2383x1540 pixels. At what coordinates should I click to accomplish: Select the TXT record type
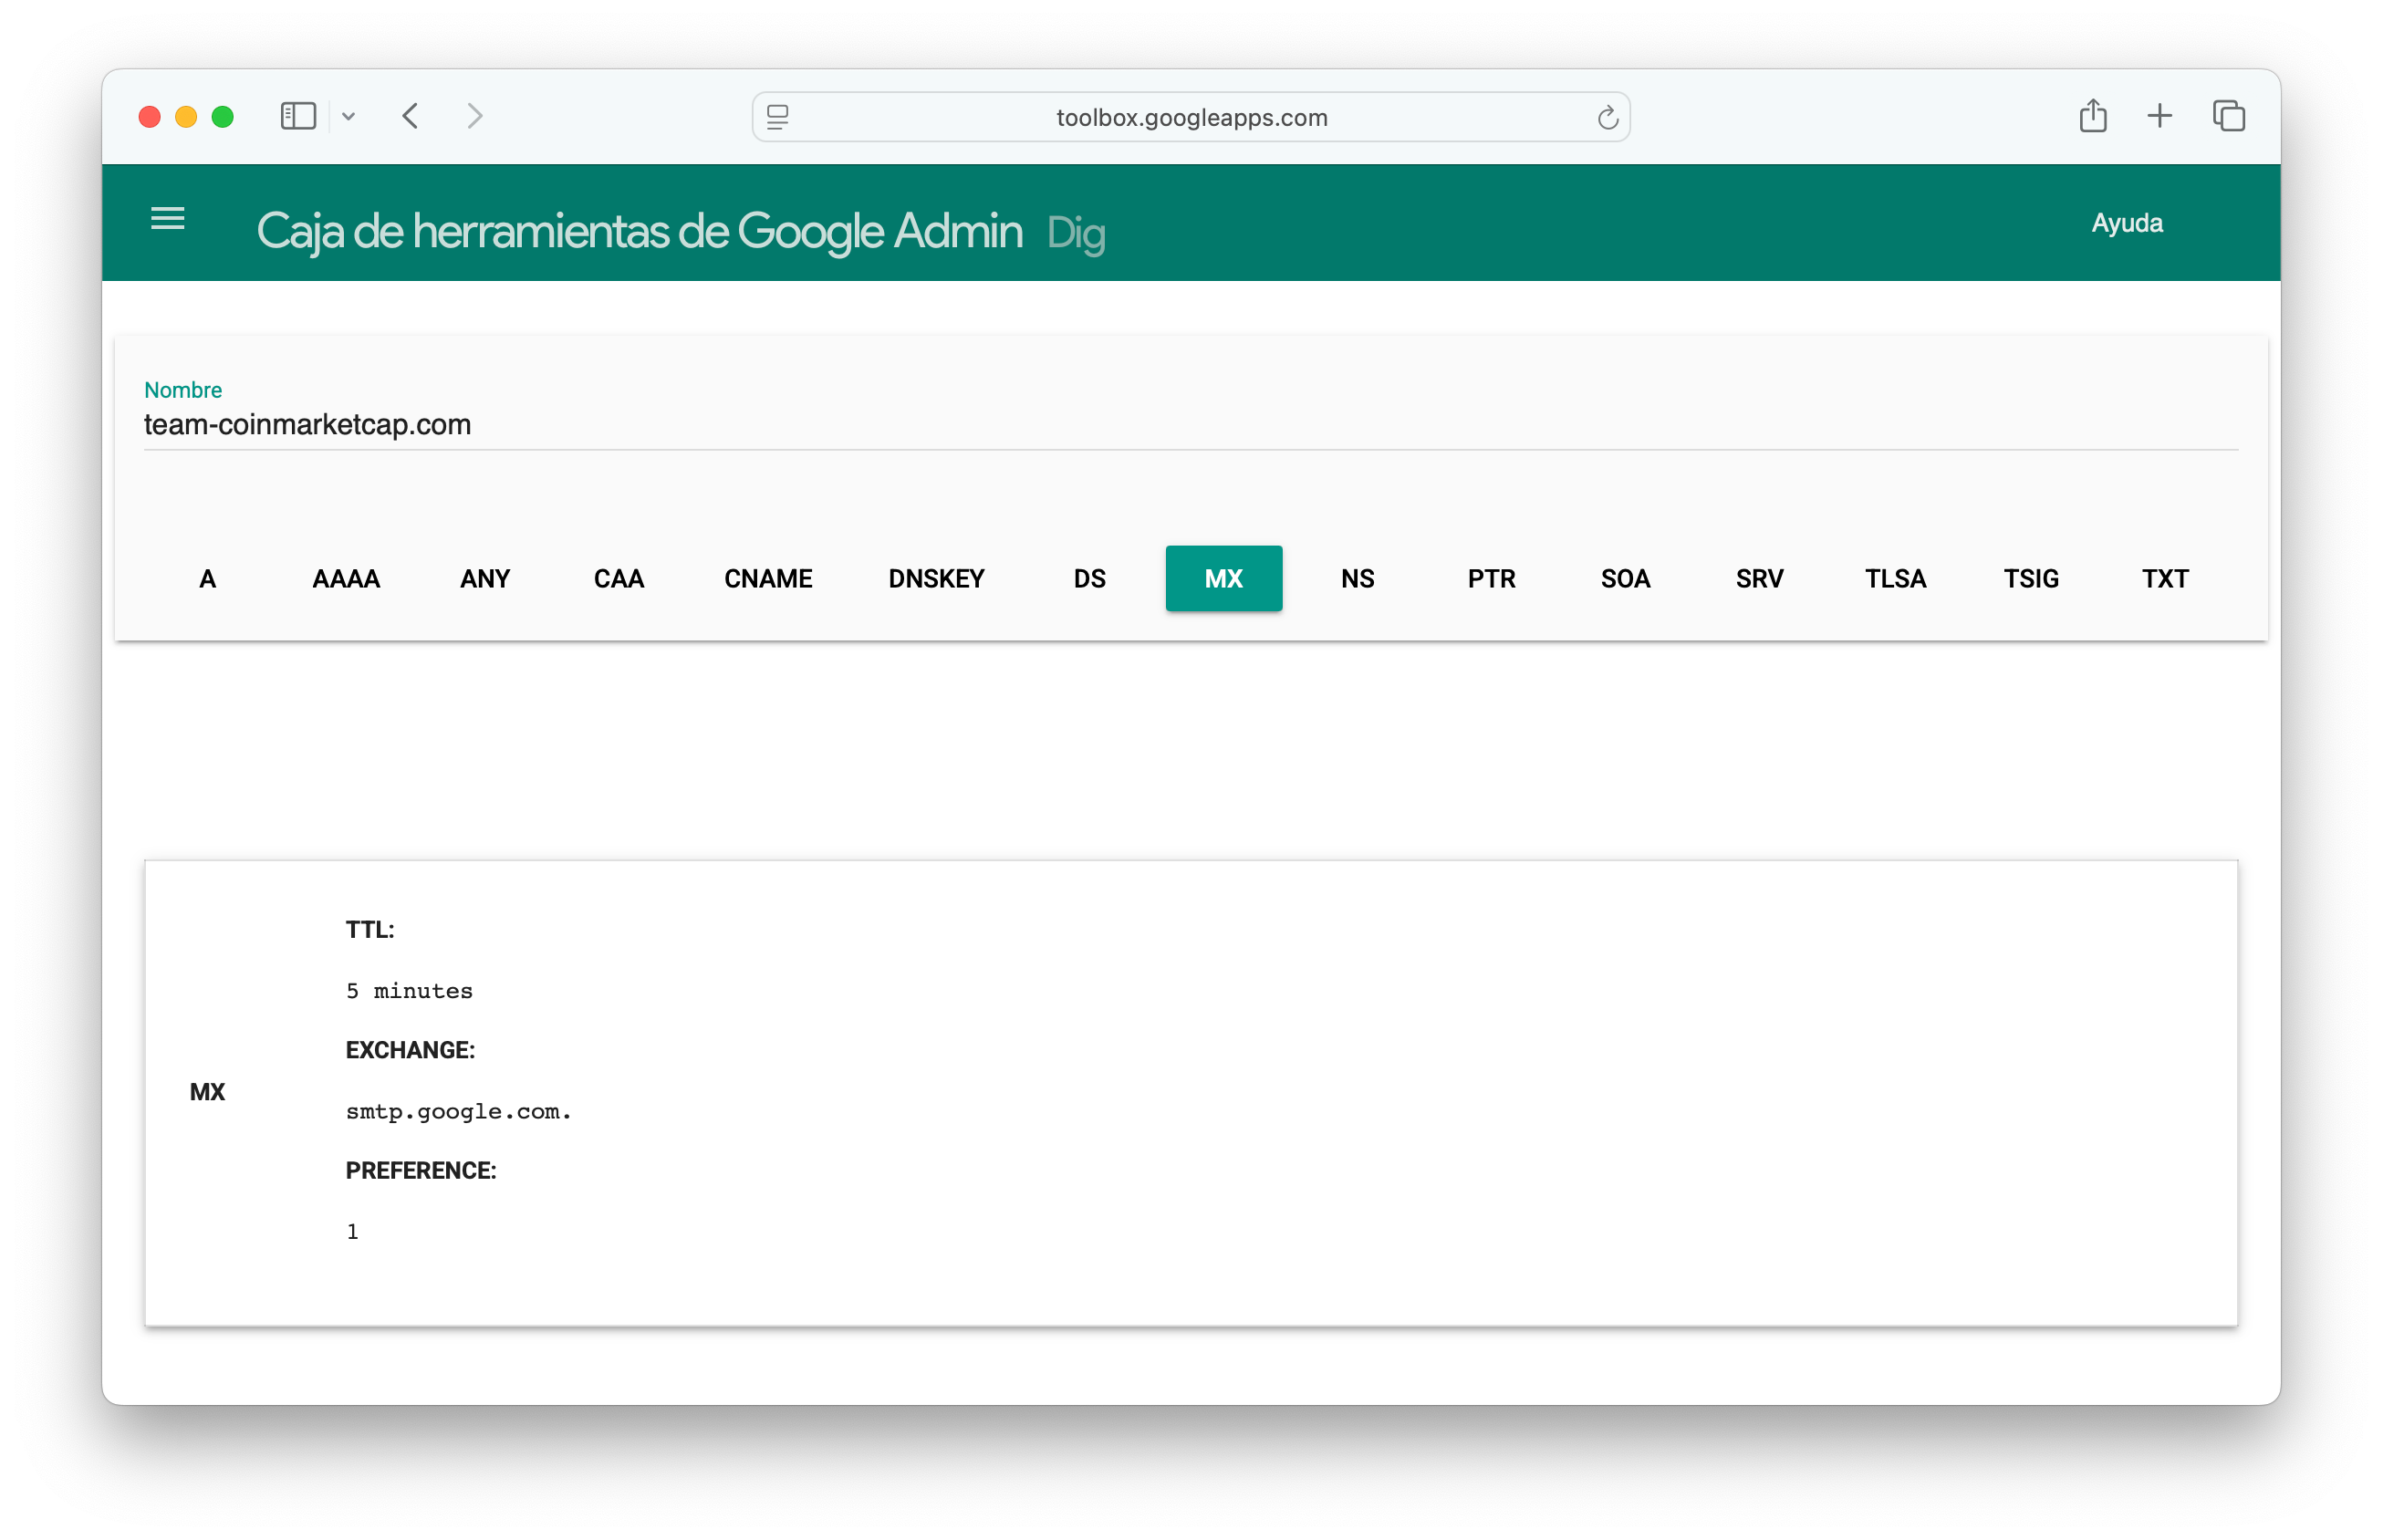coord(2164,579)
